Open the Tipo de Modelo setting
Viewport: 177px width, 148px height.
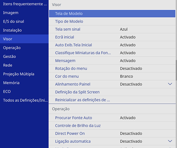[x=112, y=21]
